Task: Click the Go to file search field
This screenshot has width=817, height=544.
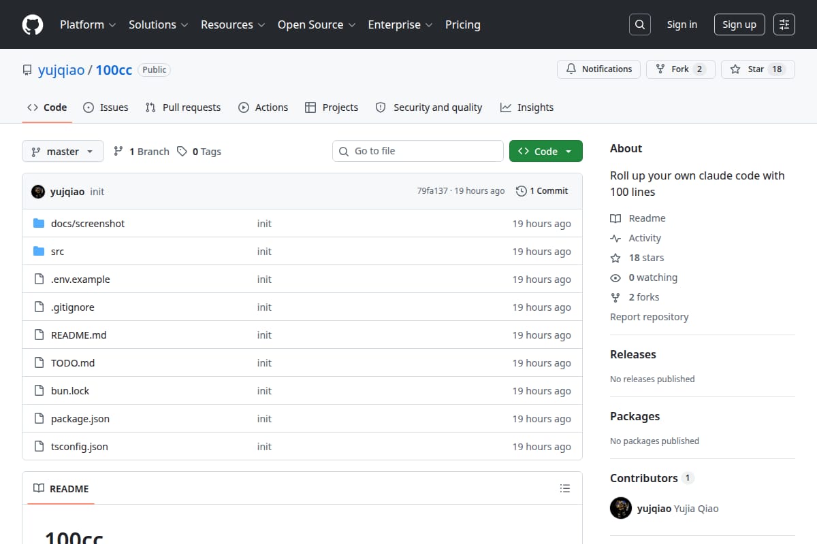Action: click(418, 151)
